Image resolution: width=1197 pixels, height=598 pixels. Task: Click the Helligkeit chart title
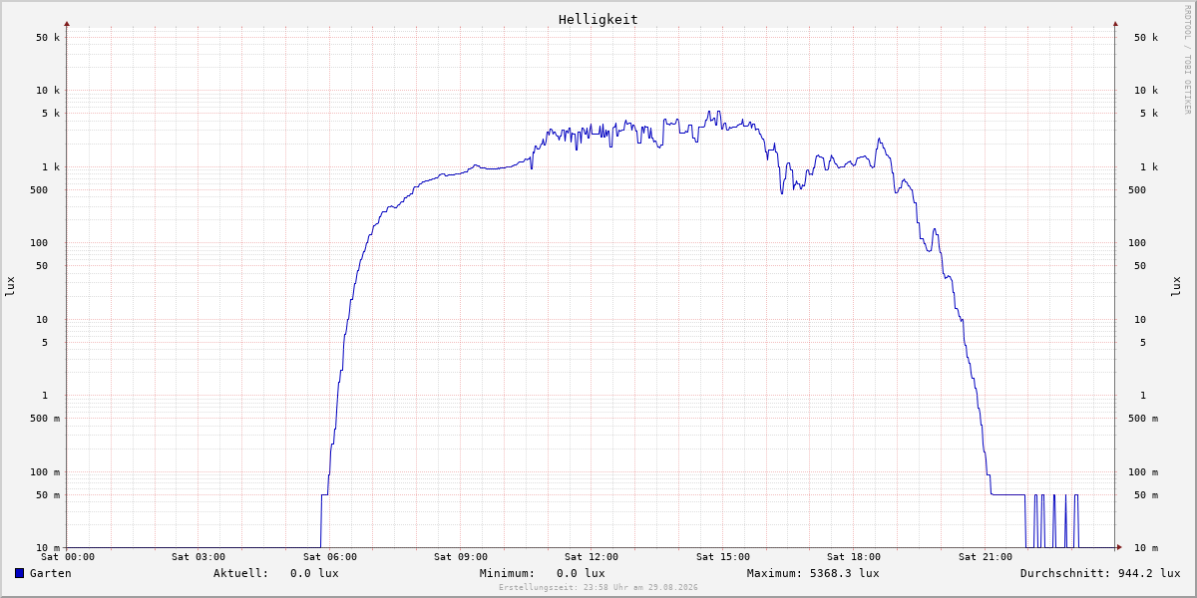pos(598,19)
